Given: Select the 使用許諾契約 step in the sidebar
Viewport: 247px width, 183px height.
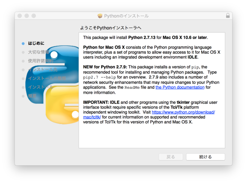Looking at the screenshot, I should (x=41, y=61).
